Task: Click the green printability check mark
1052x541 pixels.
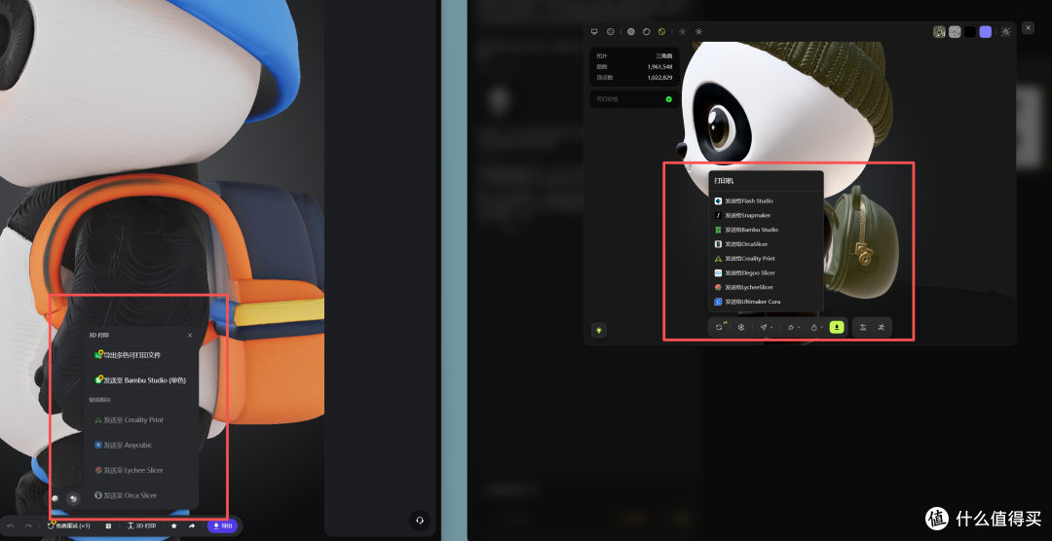Action: coord(669,99)
